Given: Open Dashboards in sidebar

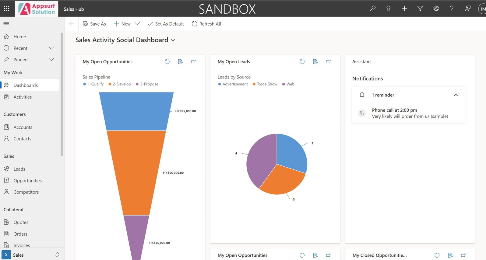Looking at the screenshot, I should pyautogui.click(x=29, y=85).
